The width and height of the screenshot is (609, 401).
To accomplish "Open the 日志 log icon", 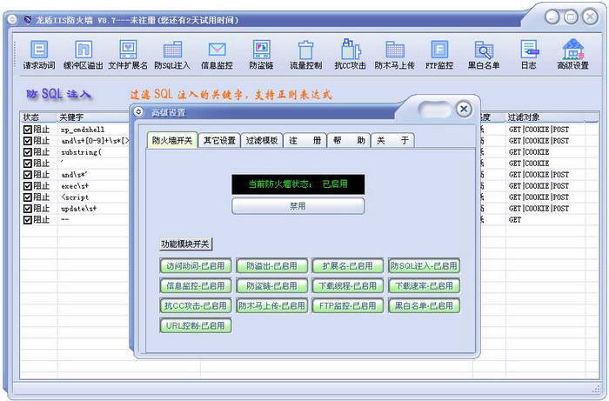I will (529, 55).
